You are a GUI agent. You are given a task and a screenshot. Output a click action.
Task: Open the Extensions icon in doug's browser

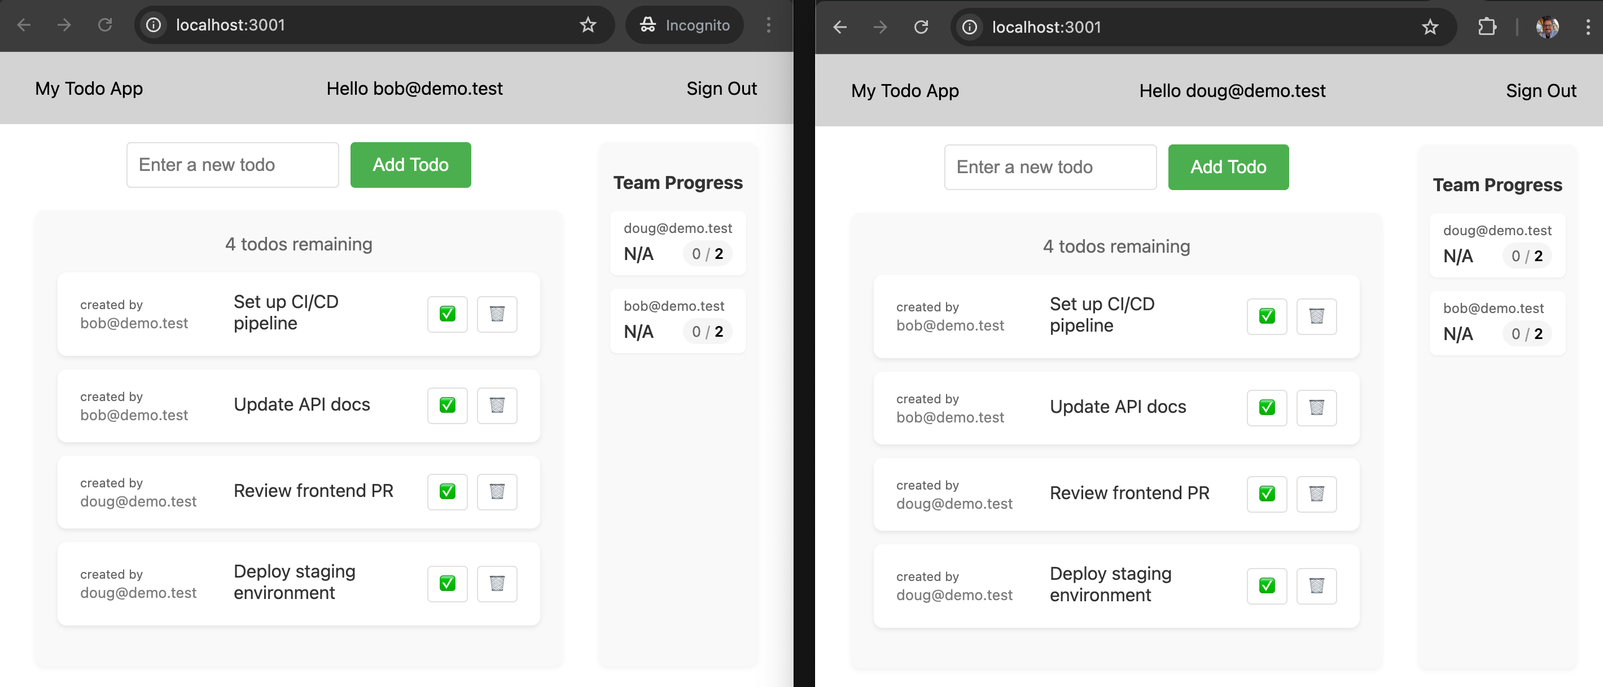pos(1488,27)
